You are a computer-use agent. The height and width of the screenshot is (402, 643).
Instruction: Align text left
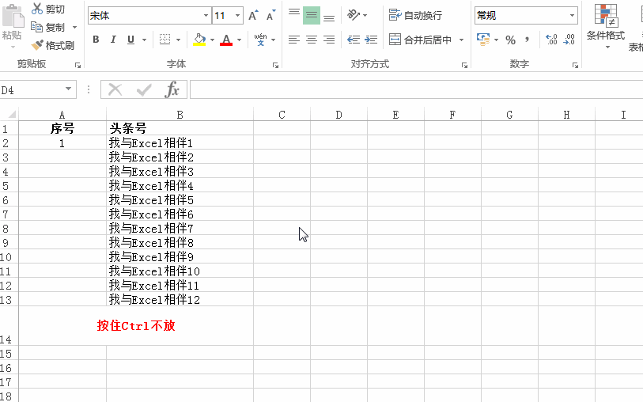pos(294,40)
